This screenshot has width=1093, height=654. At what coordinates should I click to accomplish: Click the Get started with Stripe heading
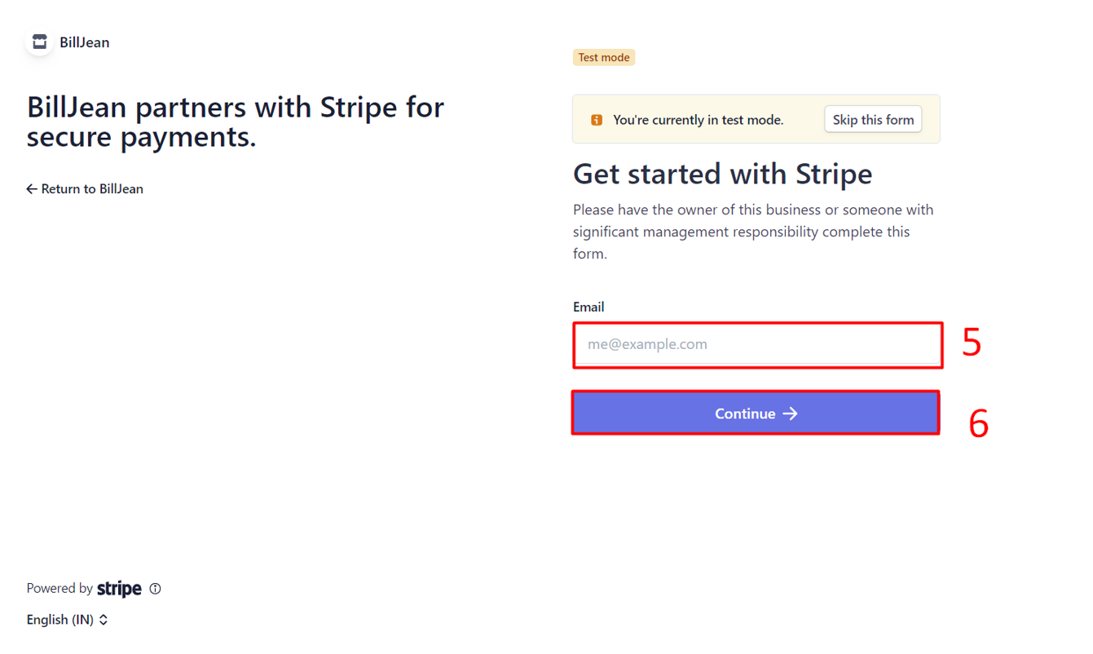pos(722,174)
